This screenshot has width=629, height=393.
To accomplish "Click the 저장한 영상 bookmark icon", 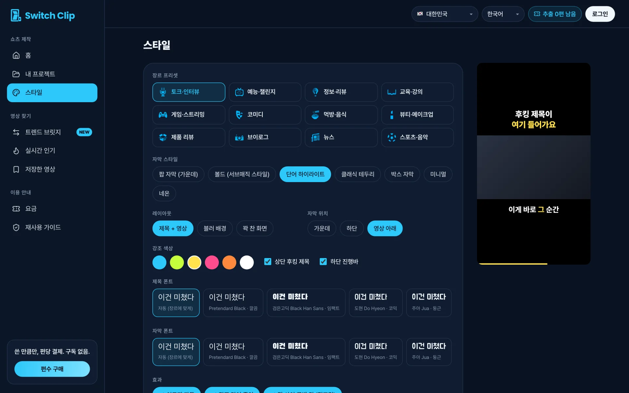I will coord(16,169).
